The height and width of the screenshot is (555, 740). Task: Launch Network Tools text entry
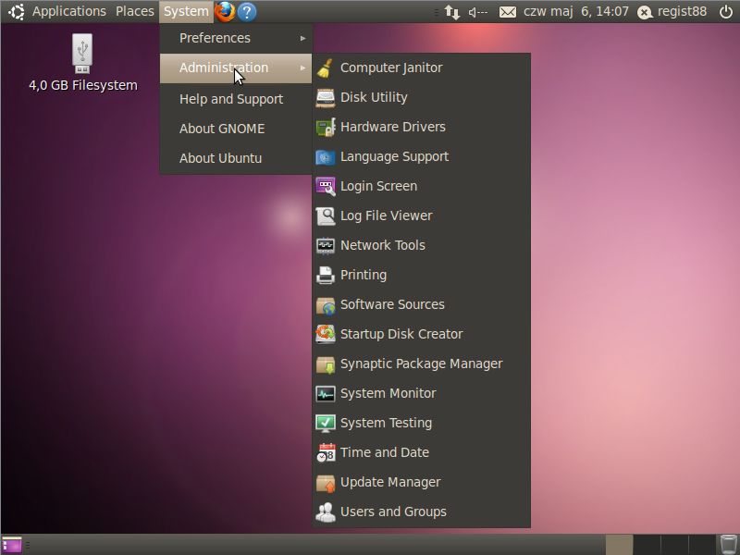pyautogui.click(x=383, y=245)
